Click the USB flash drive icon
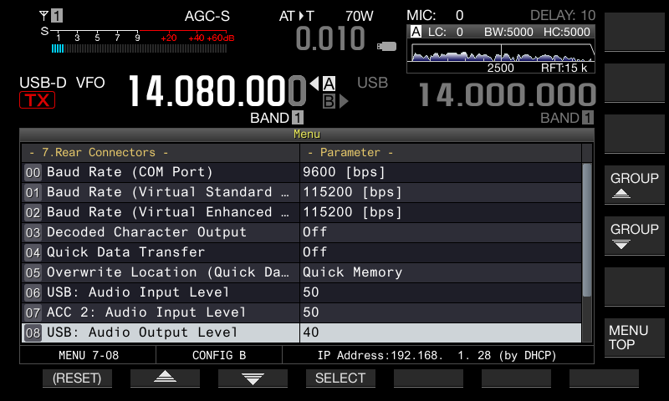 click(x=386, y=46)
